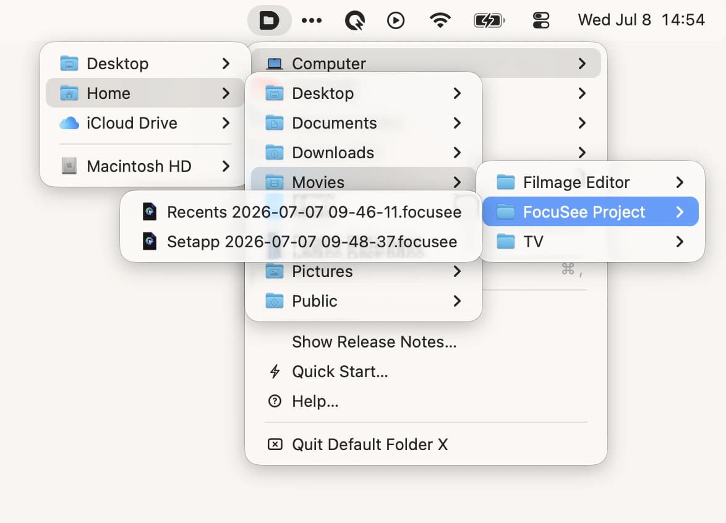726x523 pixels.
Task: Click the Pictures folder icon
Action: click(274, 271)
